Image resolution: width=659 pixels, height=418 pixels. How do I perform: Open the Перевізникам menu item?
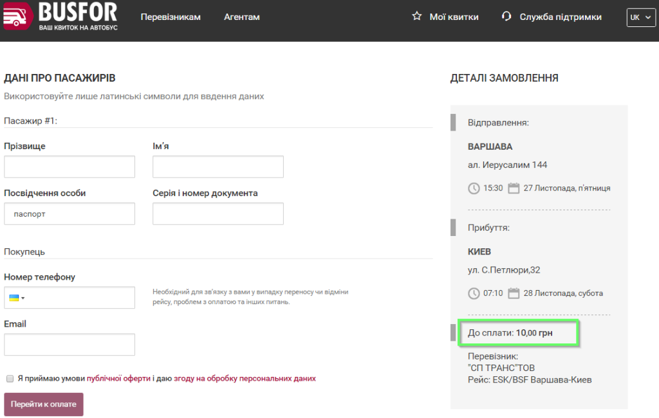tap(171, 17)
